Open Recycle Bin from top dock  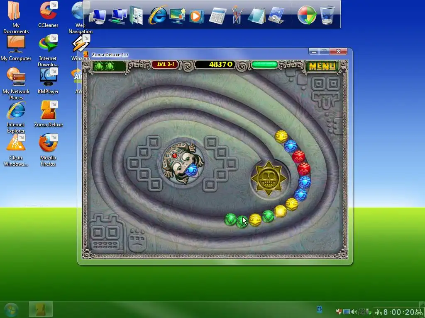point(327,15)
